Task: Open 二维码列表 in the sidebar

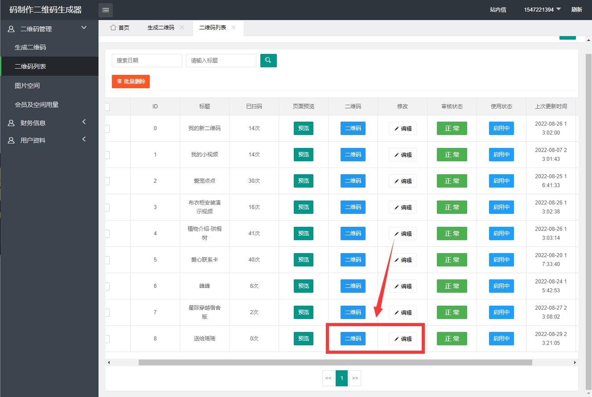Action: click(x=49, y=66)
